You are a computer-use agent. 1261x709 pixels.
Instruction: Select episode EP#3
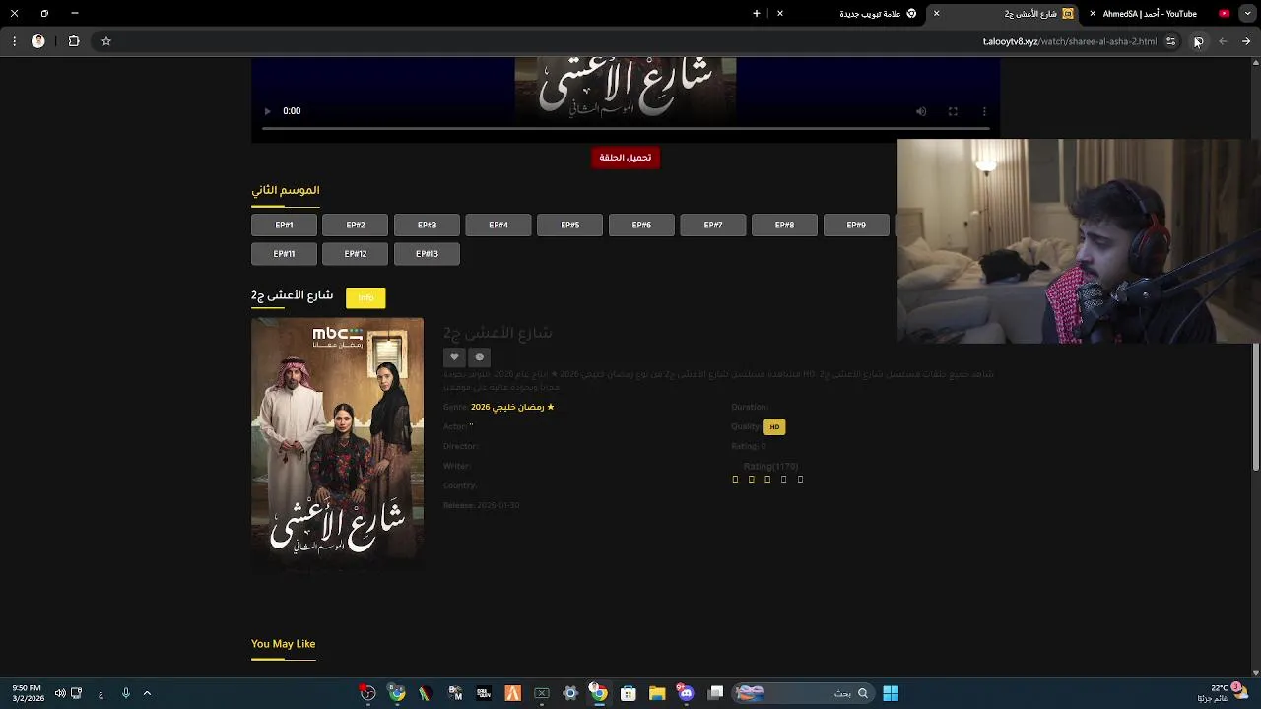427,226
